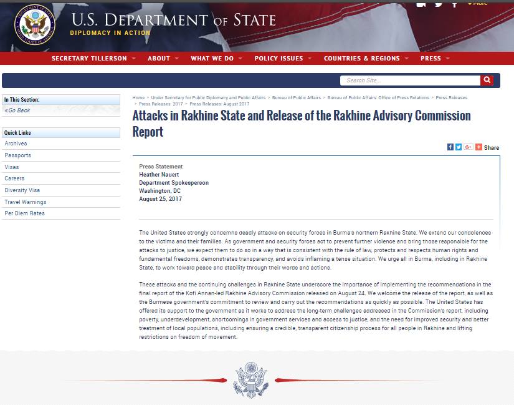Open the Press Releases: 2017 breadcrumb
This screenshot has height=405, width=514.
click(161, 104)
